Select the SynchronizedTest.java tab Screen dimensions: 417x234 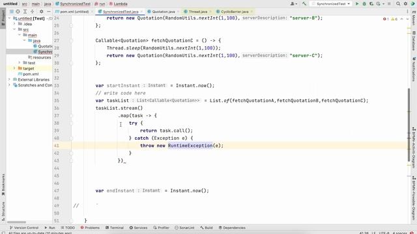click(120, 12)
